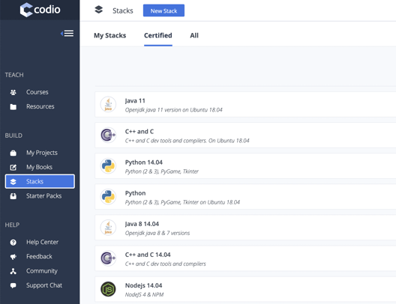Click the Java 11 stack logo
The image size is (396, 304).
(108, 104)
